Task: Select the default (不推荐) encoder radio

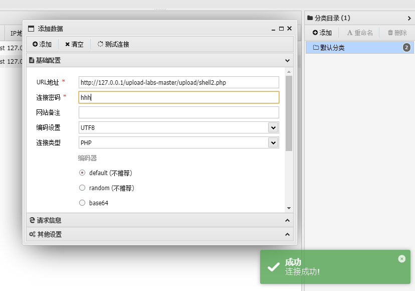Action: 82,173
